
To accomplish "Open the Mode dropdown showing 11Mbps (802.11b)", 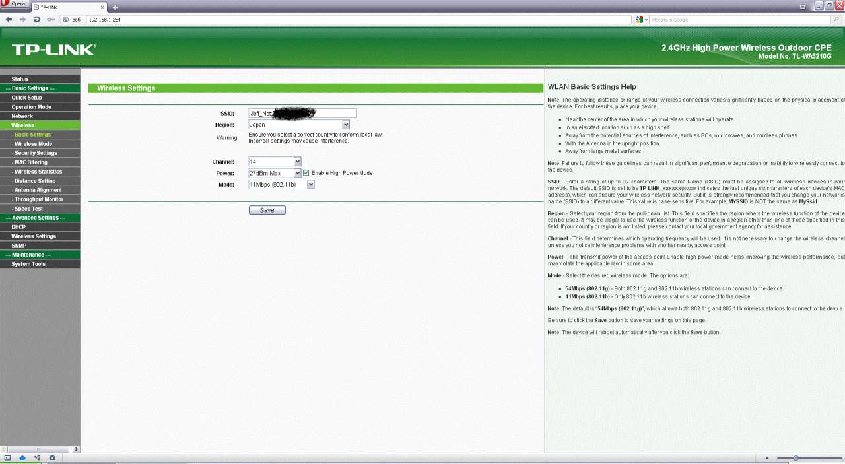I will point(281,185).
